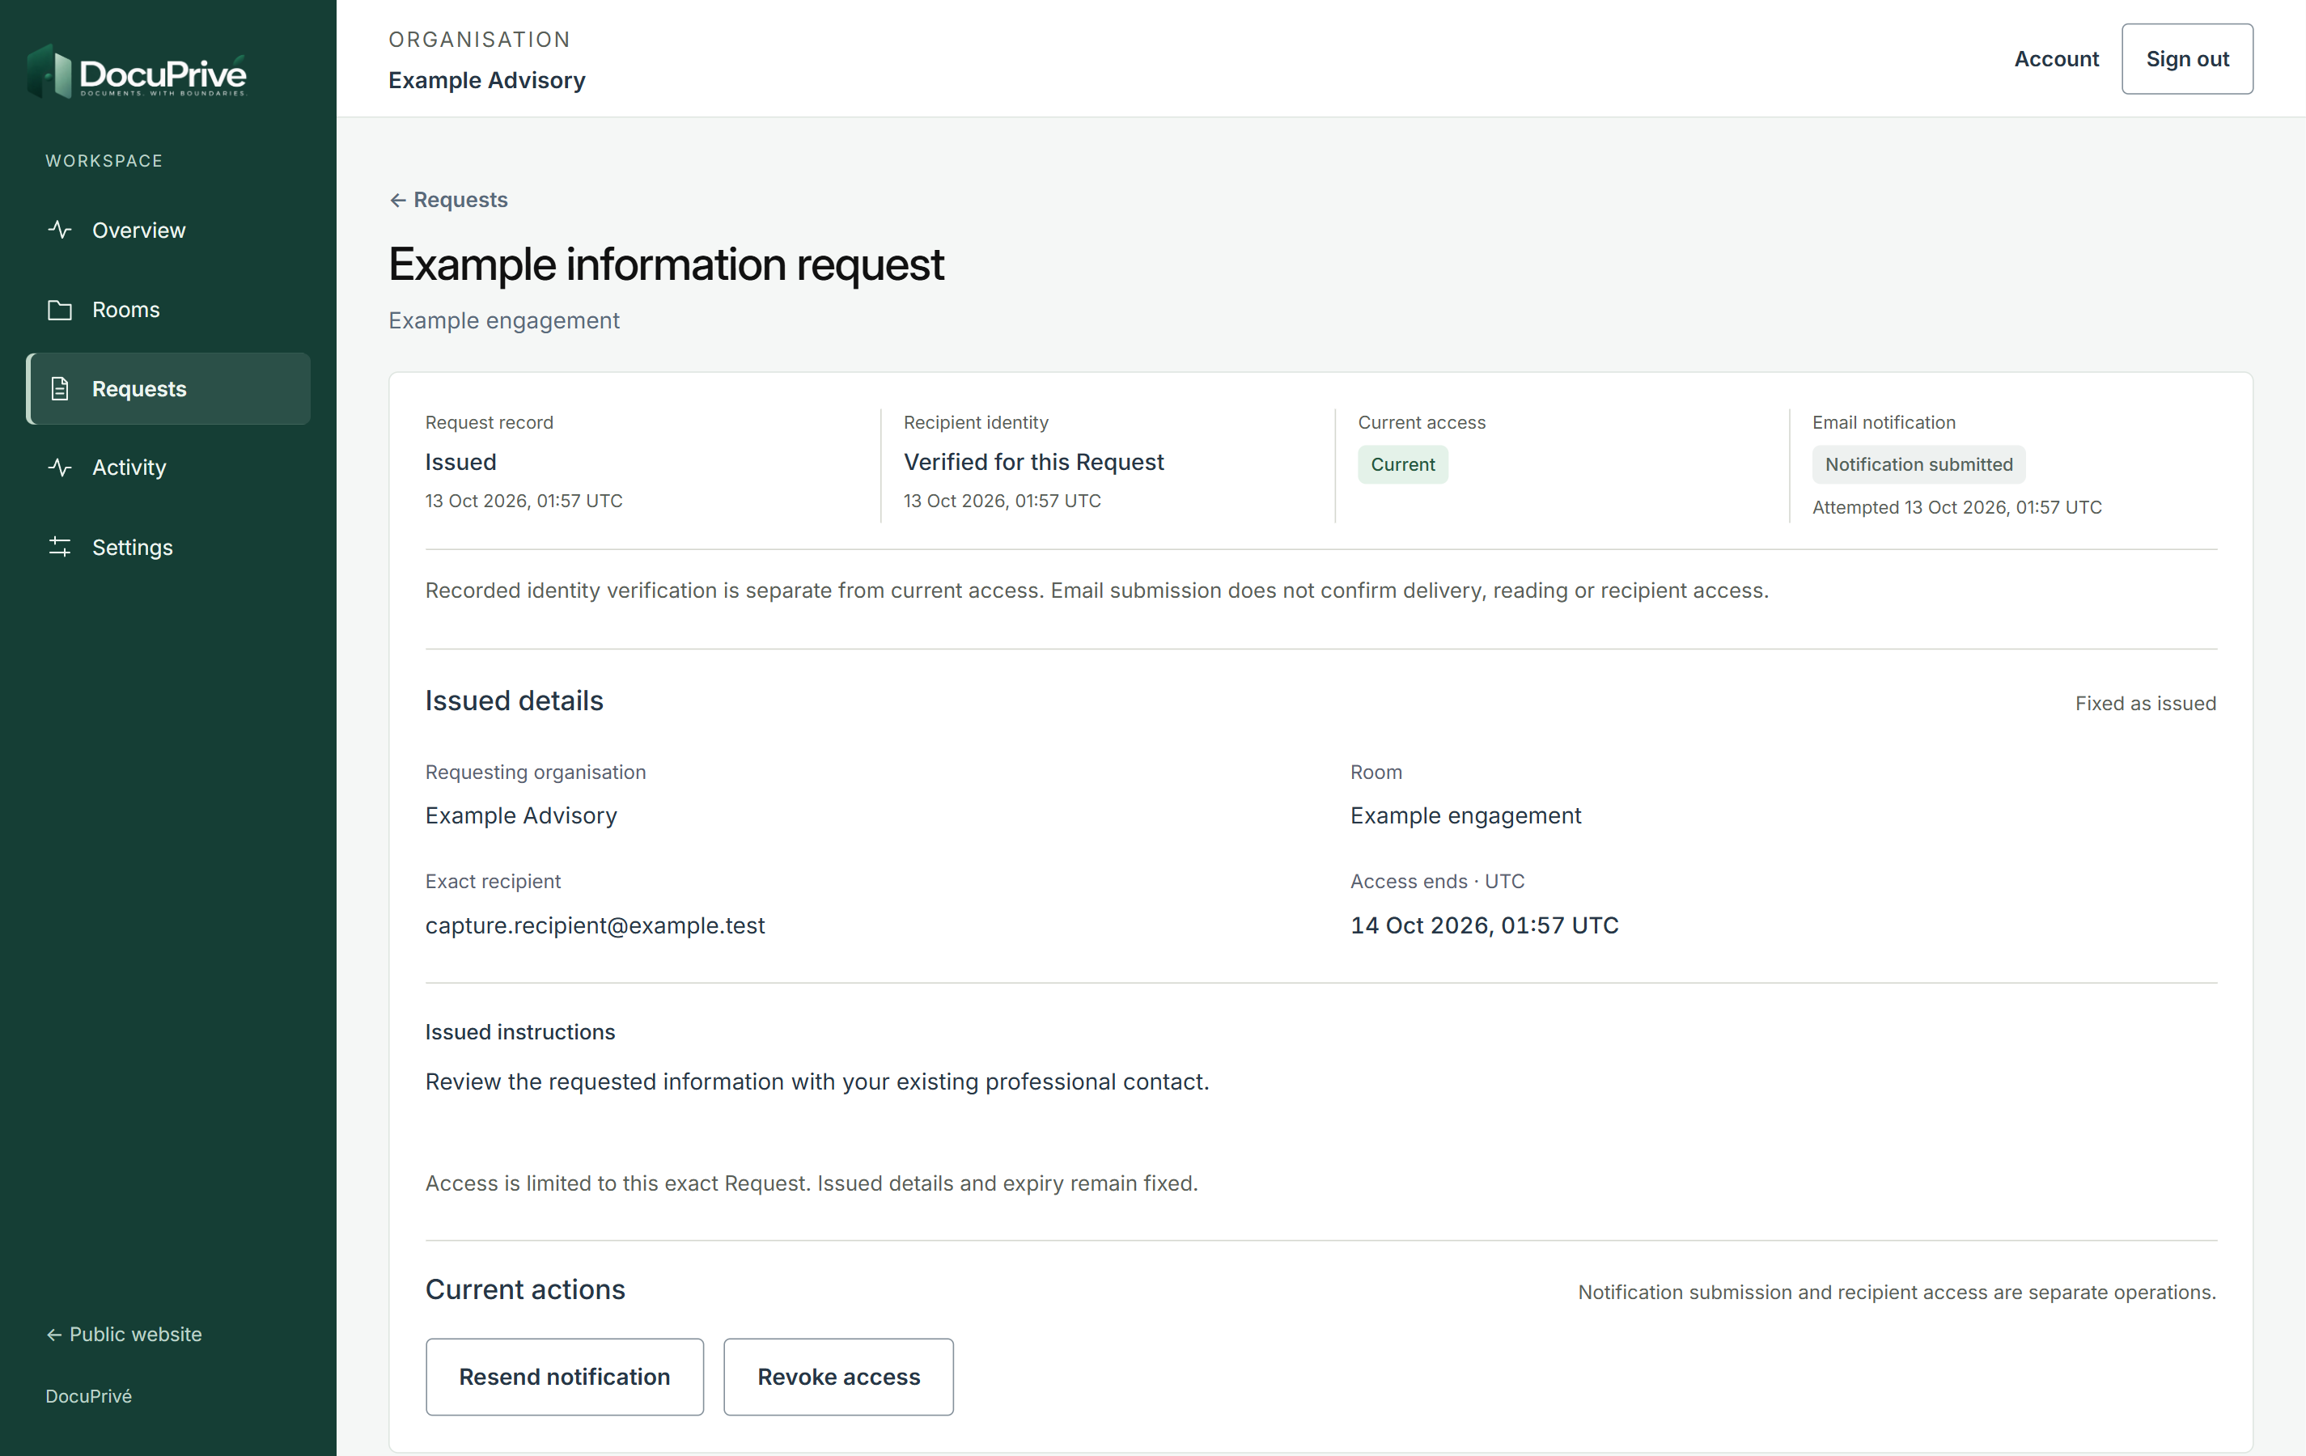Return to the Requests list link
Image resolution: width=2306 pixels, height=1456 pixels.
pos(448,200)
